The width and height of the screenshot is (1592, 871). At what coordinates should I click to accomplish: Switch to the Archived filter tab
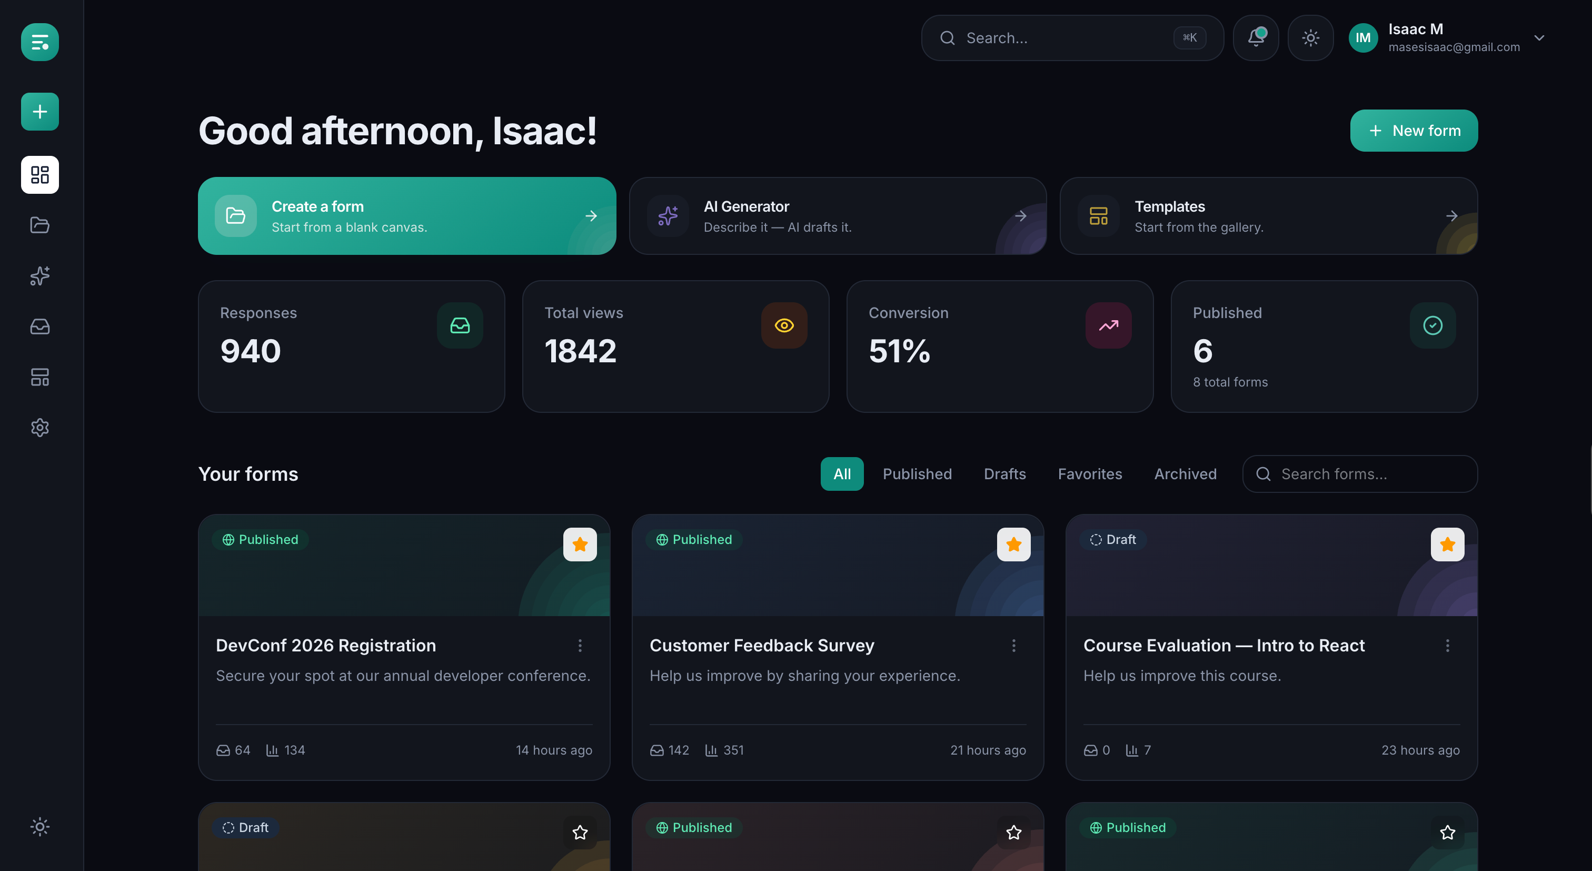pos(1186,473)
